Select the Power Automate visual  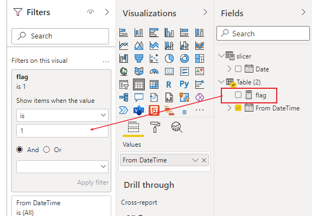[x=124, y=110]
